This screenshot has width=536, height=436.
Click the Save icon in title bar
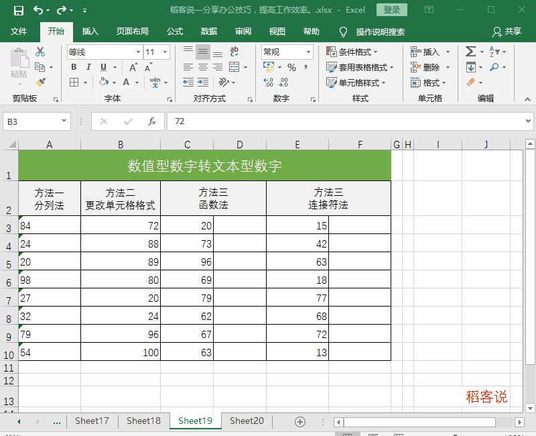(x=19, y=10)
